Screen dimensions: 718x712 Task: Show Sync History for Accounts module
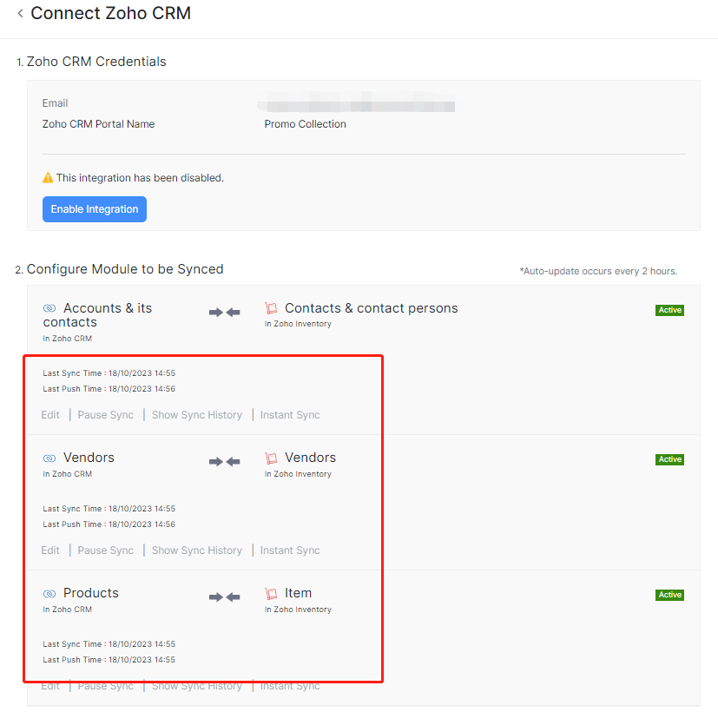click(x=197, y=415)
